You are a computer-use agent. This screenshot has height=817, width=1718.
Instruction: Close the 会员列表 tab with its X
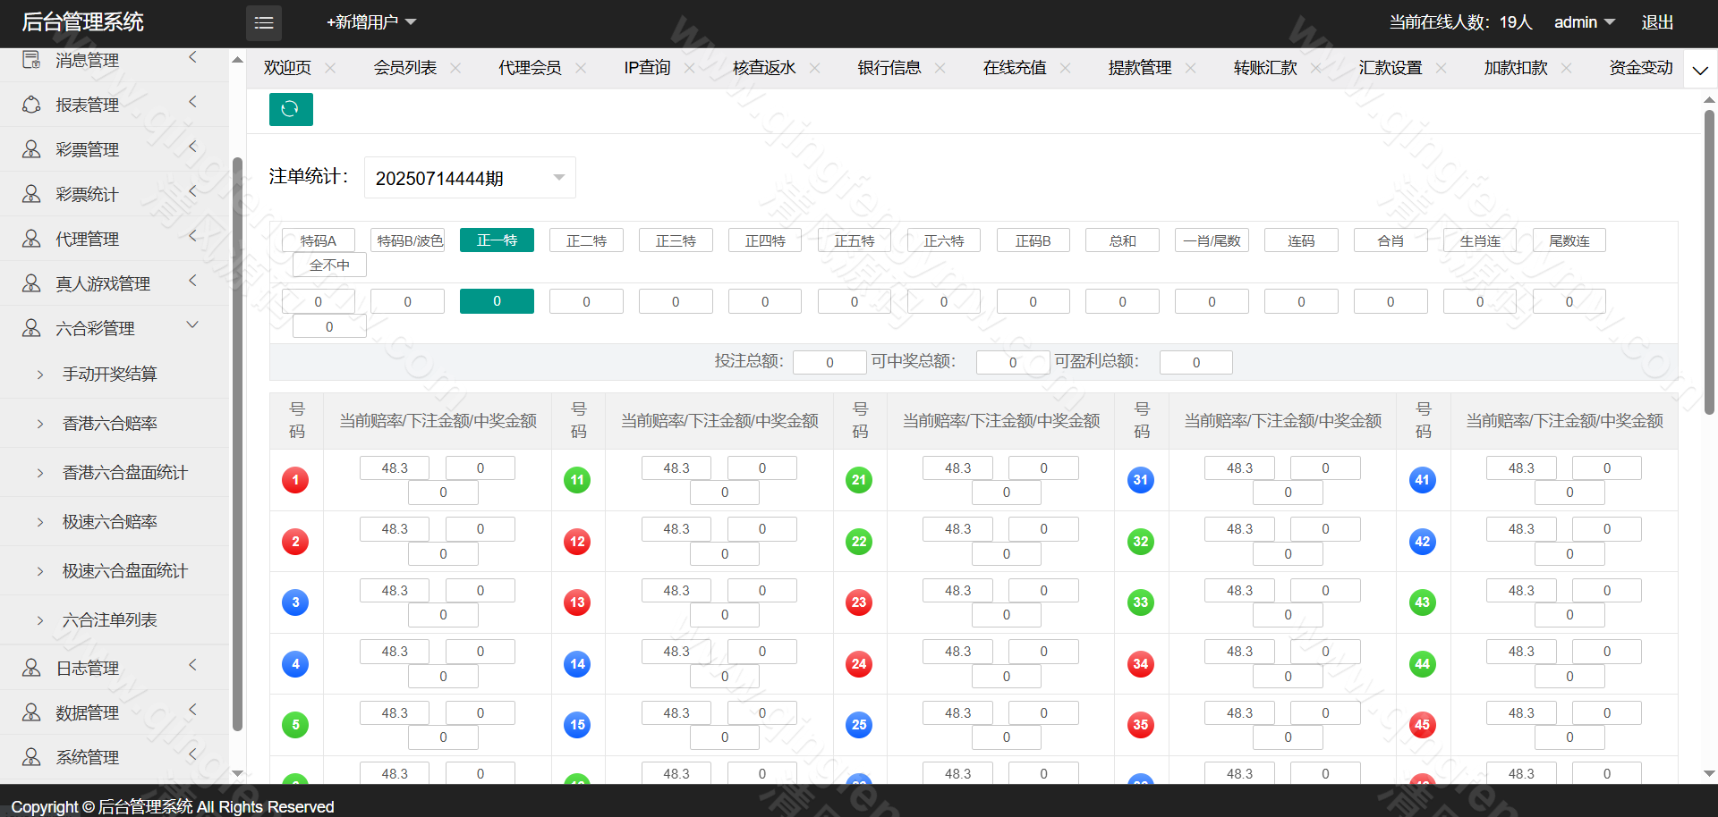tap(455, 68)
